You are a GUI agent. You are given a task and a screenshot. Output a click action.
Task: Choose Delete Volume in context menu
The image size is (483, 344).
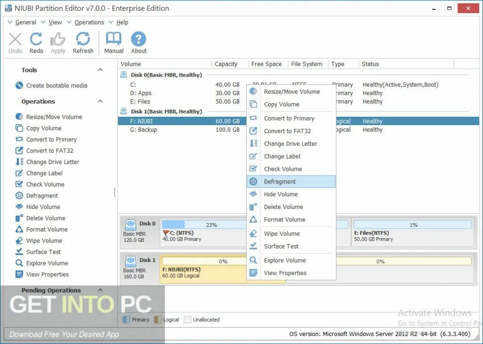click(291, 207)
